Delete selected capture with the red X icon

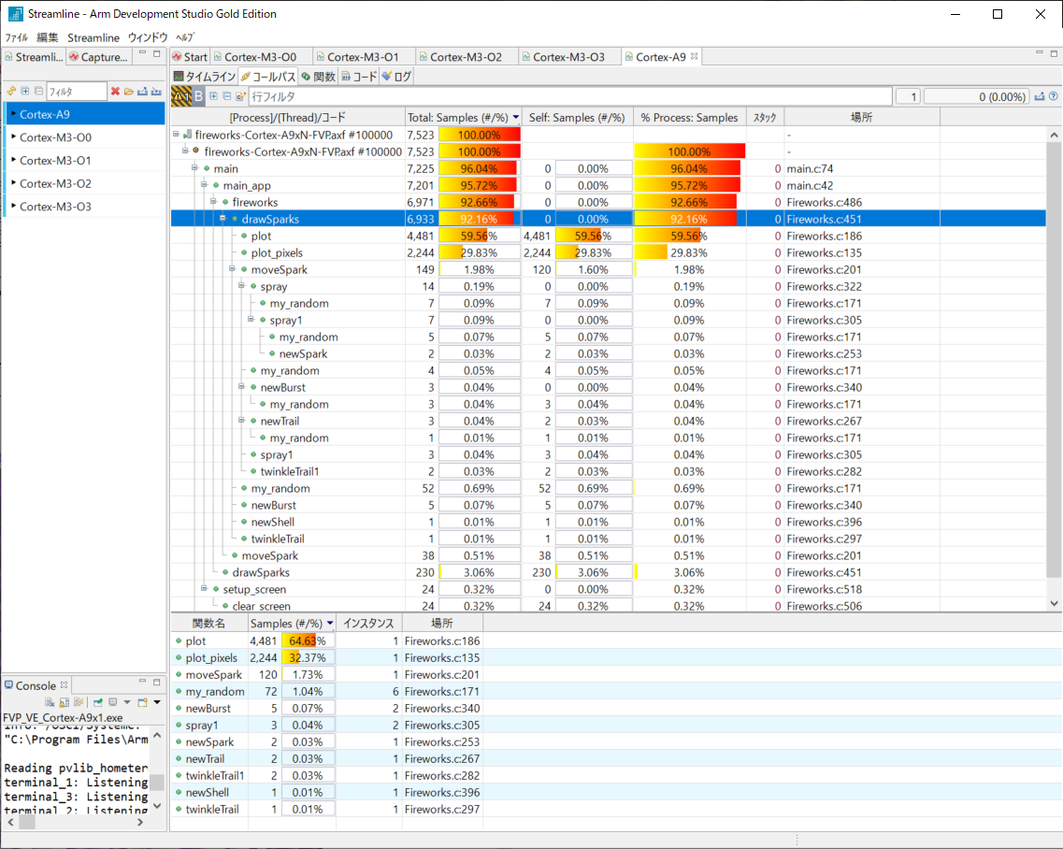(115, 91)
